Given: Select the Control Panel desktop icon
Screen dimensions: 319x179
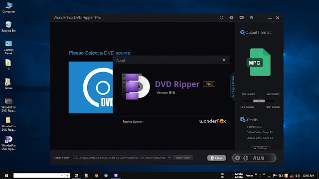Looking at the screenshot, I should pyautogui.click(x=8, y=48).
